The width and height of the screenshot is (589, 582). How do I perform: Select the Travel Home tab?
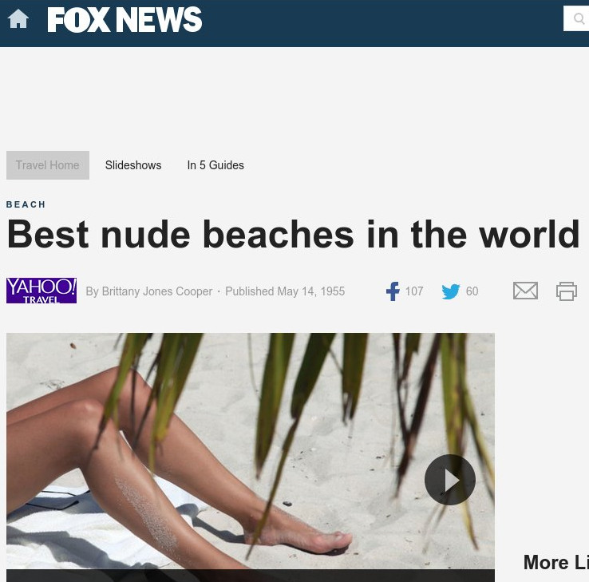(48, 165)
